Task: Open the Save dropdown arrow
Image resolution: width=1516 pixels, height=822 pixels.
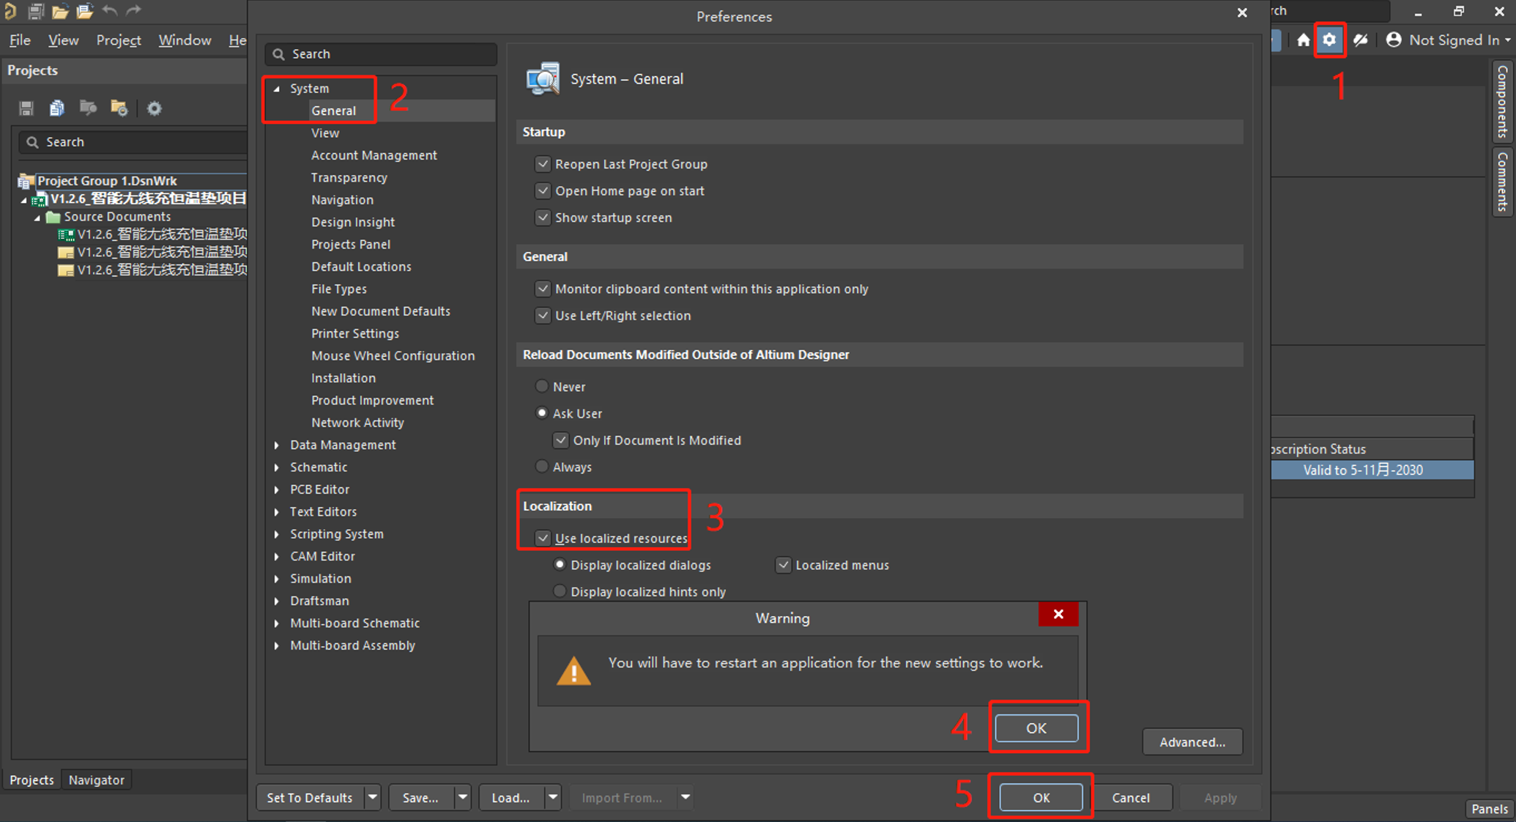Action: click(463, 797)
